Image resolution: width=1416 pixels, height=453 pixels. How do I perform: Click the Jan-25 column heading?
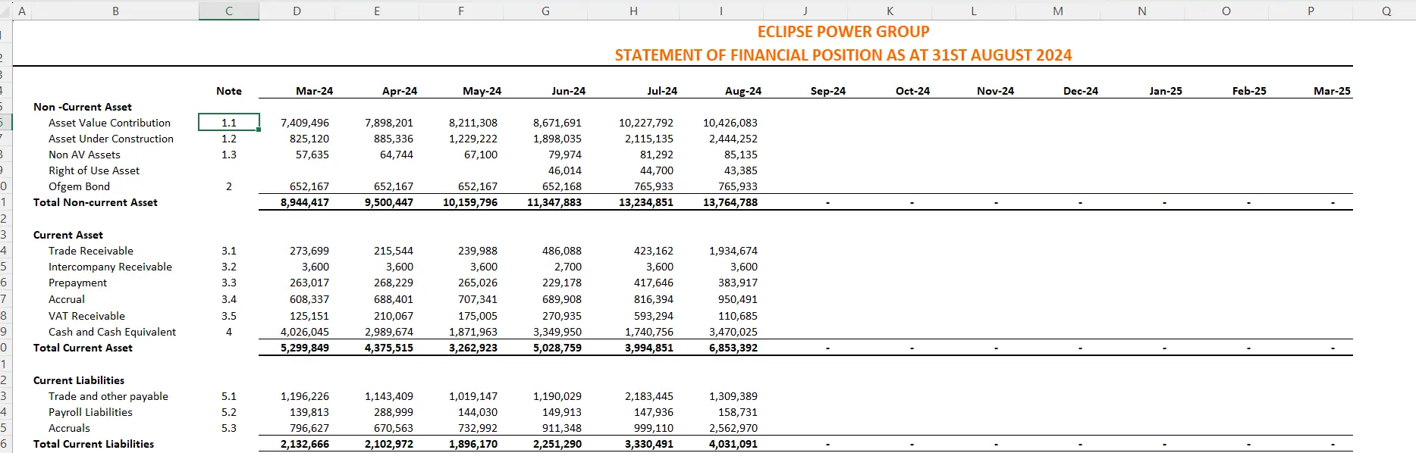(x=1166, y=91)
